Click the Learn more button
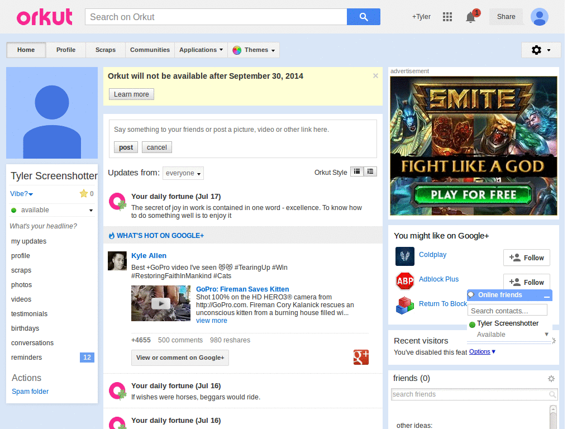 click(131, 94)
